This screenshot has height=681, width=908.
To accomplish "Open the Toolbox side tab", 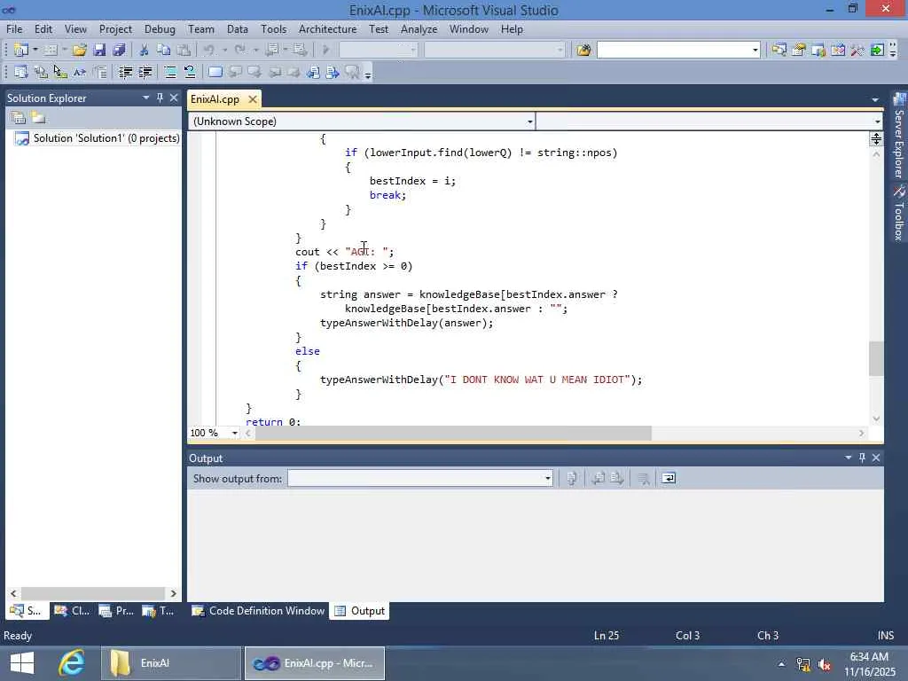I will (899, 213).
